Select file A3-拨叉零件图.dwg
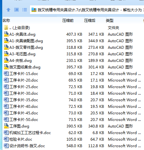The image size is (144, 150). 26,47
